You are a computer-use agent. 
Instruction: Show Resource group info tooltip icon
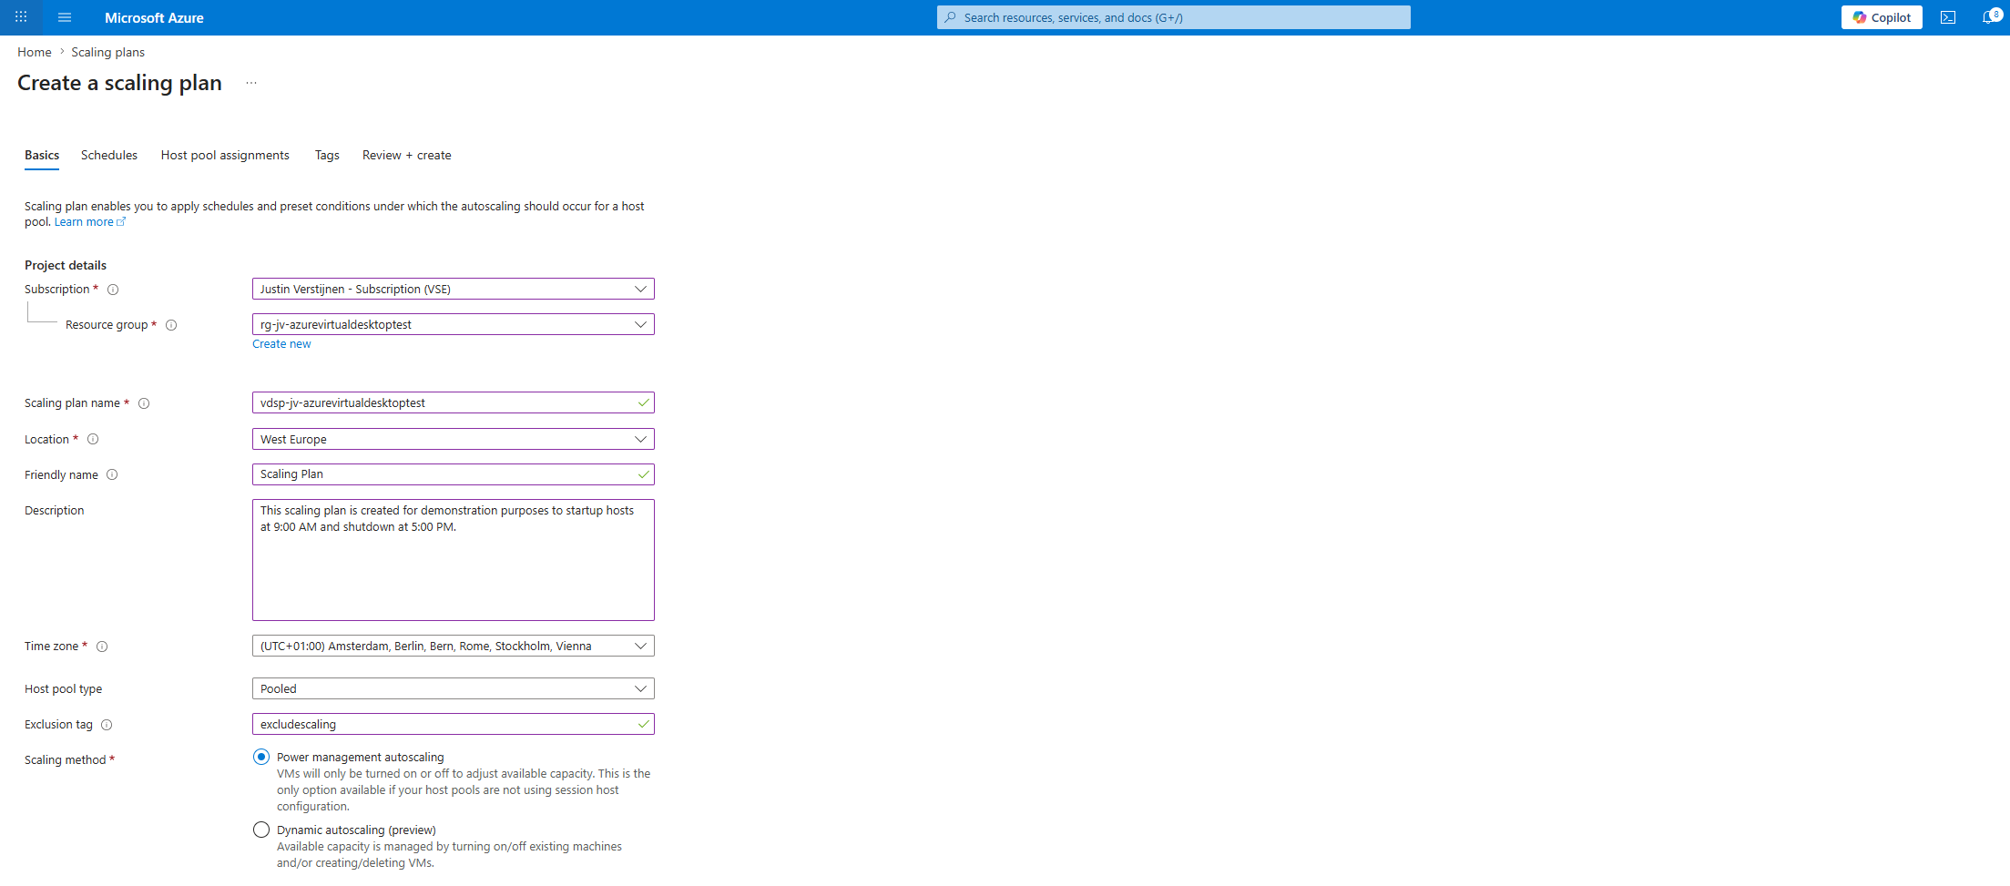click(171, 325)
